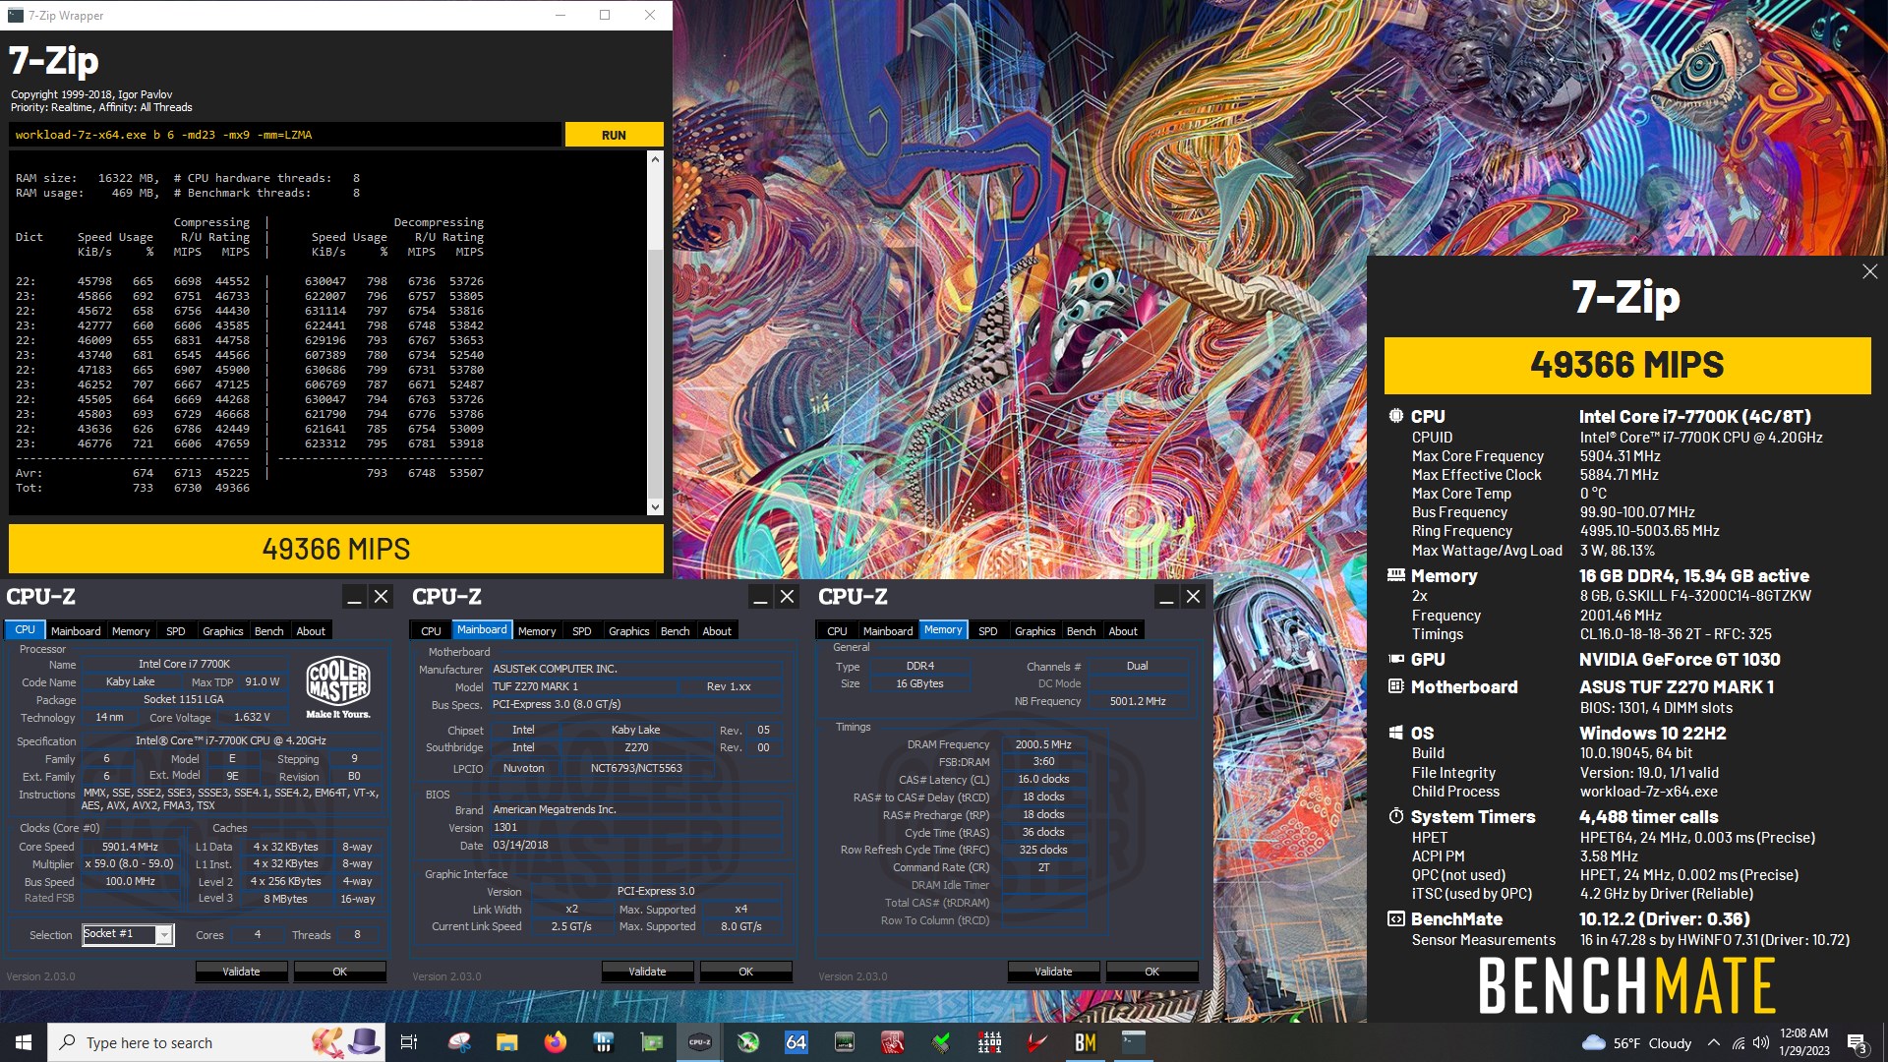Open the Windows Start menu

tap(24, 1042)
